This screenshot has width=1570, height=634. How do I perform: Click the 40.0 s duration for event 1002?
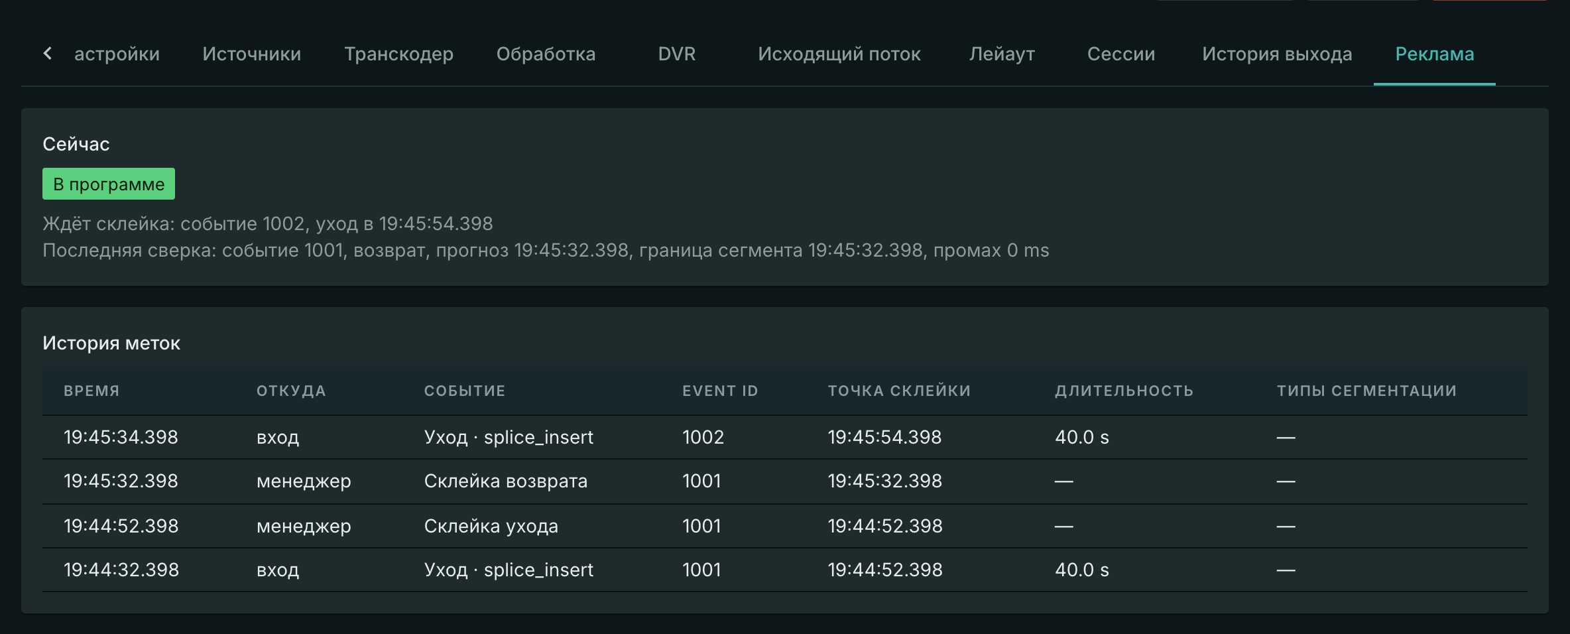click(1081, 437)
